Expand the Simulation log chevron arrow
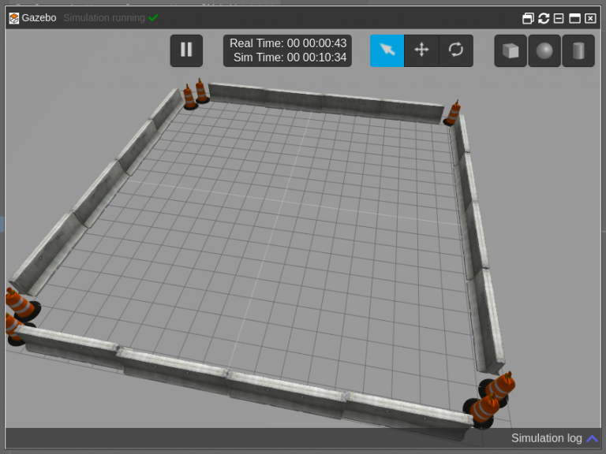 pyautogui.click(x=592, y=438)
